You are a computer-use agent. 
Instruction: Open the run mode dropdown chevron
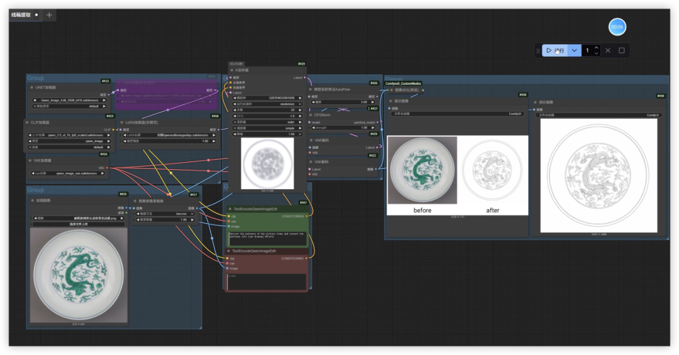pyautogui.click(x=574, y=50)
